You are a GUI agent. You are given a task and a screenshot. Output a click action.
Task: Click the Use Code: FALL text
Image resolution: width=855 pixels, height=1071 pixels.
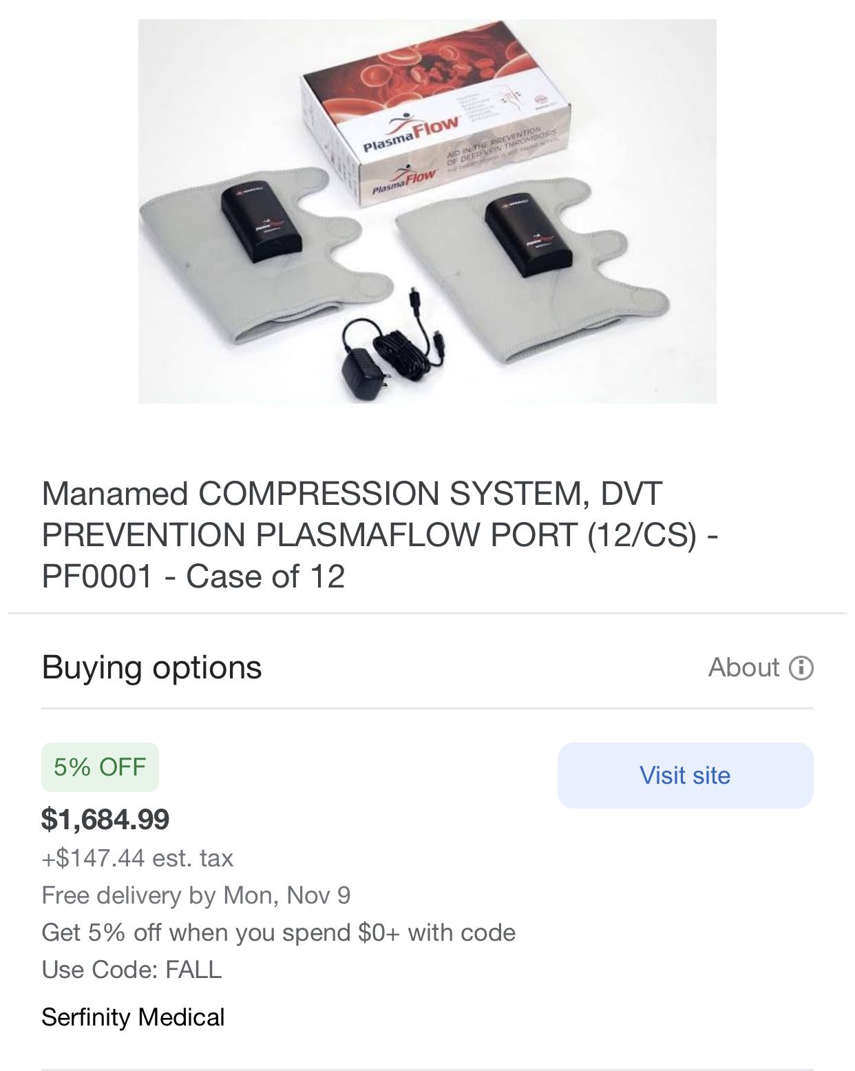131,969
